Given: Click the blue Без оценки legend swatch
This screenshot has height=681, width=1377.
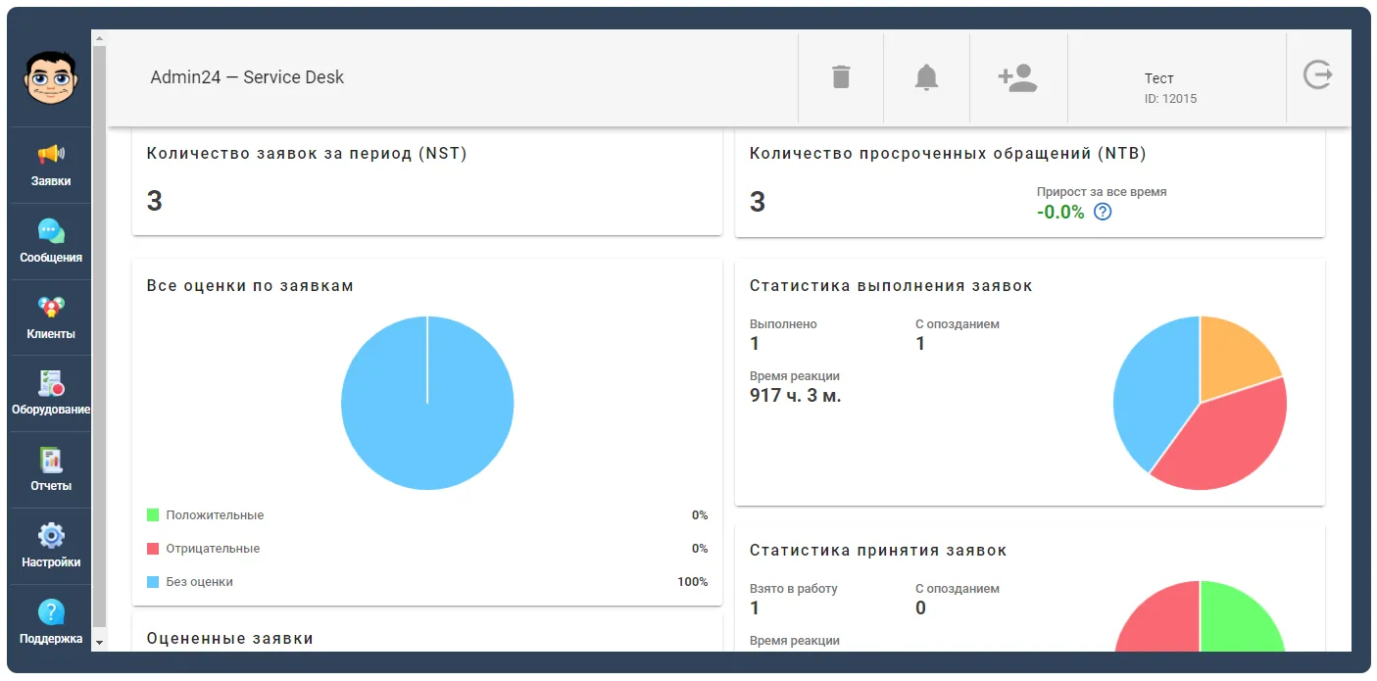Looking at the screenshot, I should [153, 581].
